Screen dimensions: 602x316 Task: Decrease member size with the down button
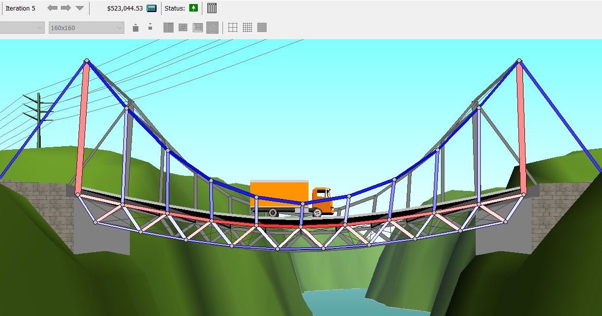coord(150,27)
